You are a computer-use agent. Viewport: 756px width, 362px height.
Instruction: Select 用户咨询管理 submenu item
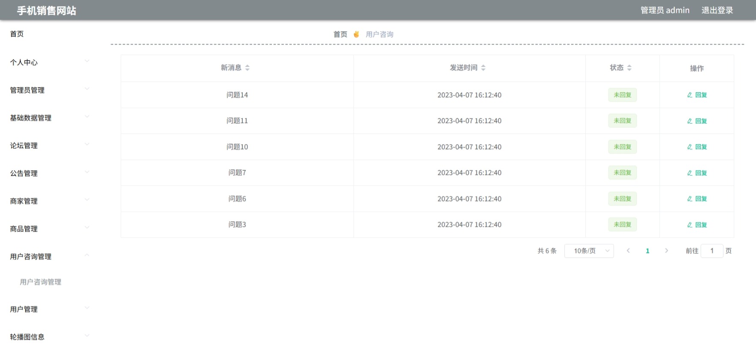coord(41,282)
